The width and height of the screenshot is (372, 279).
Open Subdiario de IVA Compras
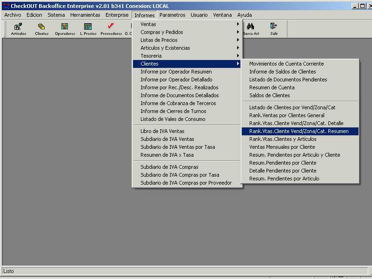click(187, 167)
